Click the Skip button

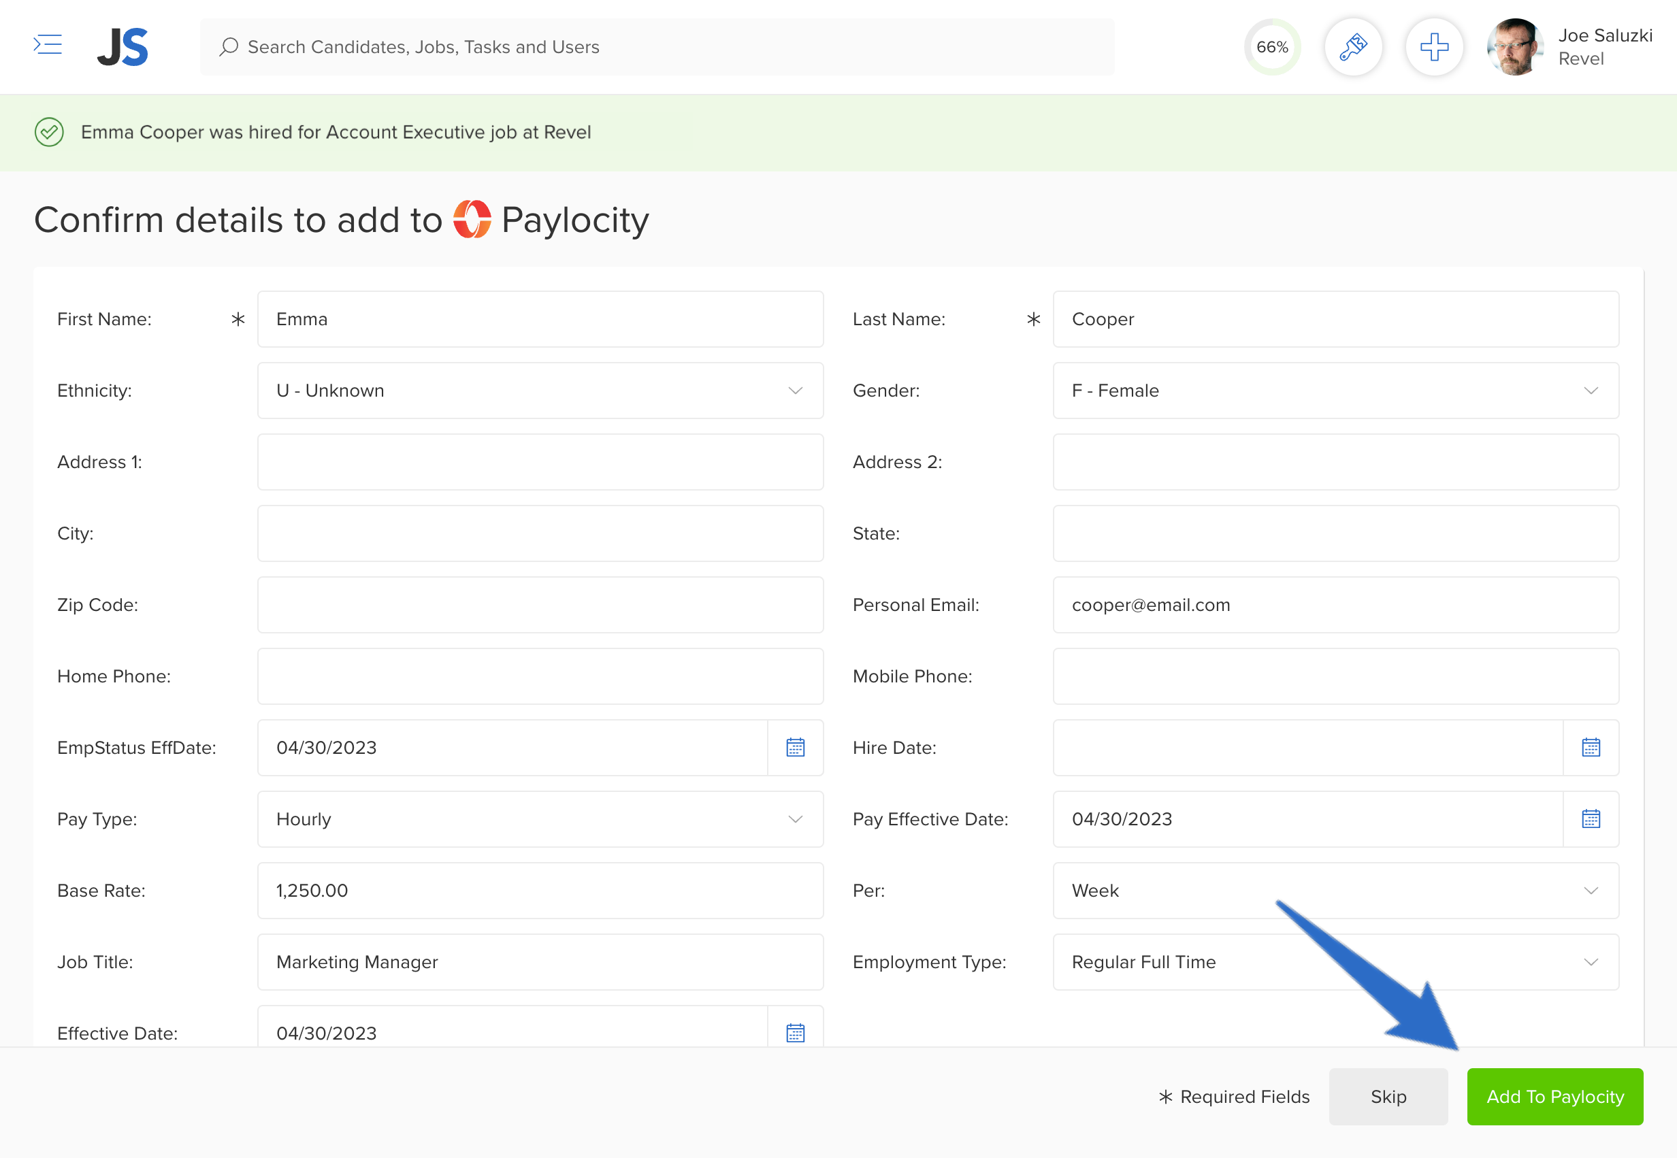[x=1388, y=1096]
